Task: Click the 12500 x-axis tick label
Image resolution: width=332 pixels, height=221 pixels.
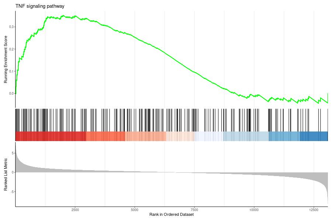Action: [314, 210]
